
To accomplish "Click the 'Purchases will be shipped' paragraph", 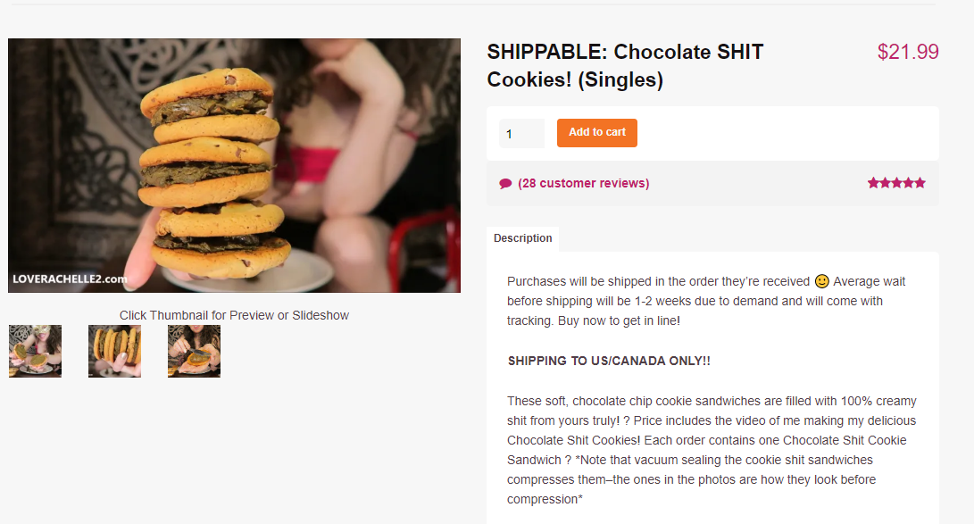I will pyautogui.click(x=705, y=301).
